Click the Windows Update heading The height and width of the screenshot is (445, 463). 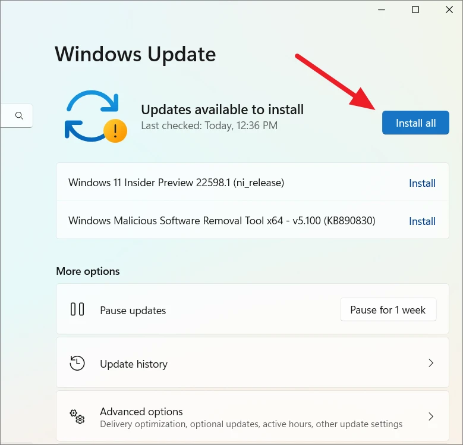136,54
